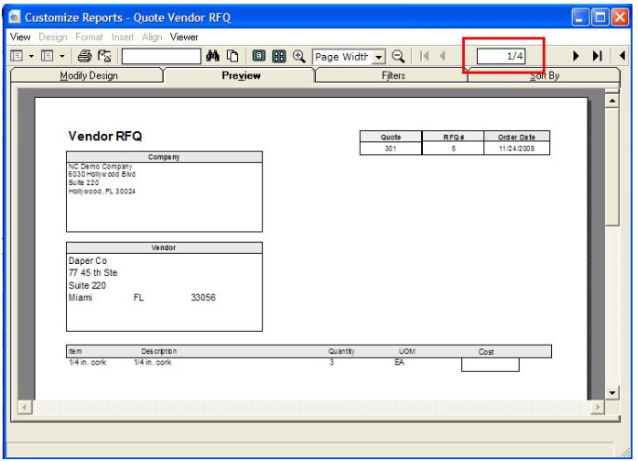Click the printer icon in toolbar
The width and height of the screenshot is (638, 461).
pyautogui.click(x=84, y=56)
